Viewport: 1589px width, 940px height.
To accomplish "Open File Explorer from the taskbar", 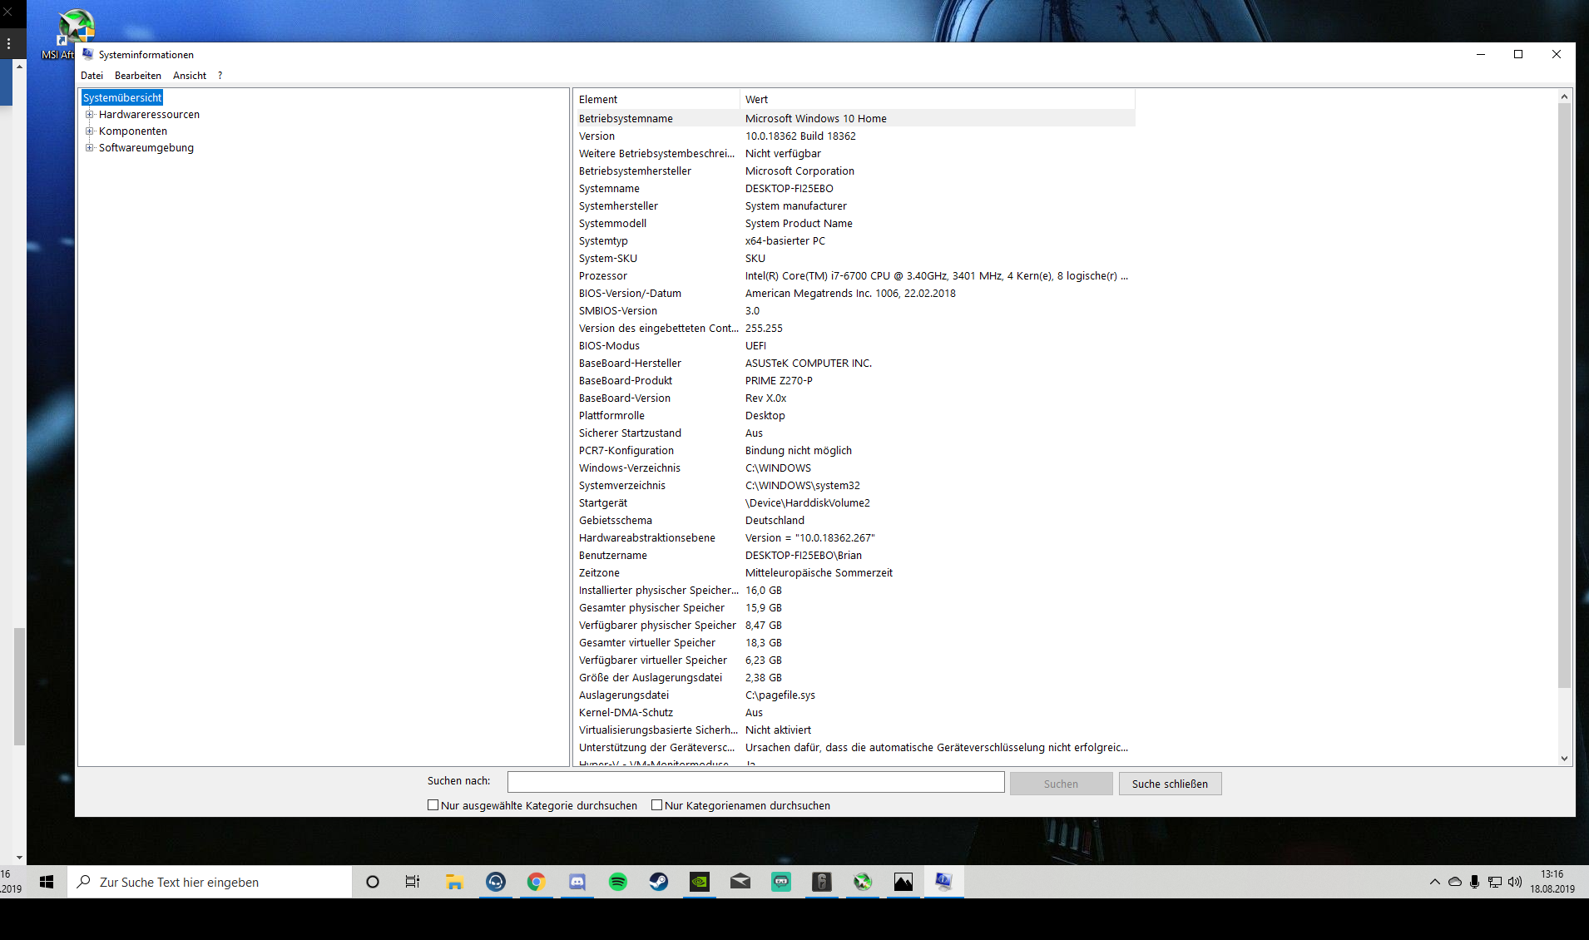I will pyautogui.click(x=454, y=882).
